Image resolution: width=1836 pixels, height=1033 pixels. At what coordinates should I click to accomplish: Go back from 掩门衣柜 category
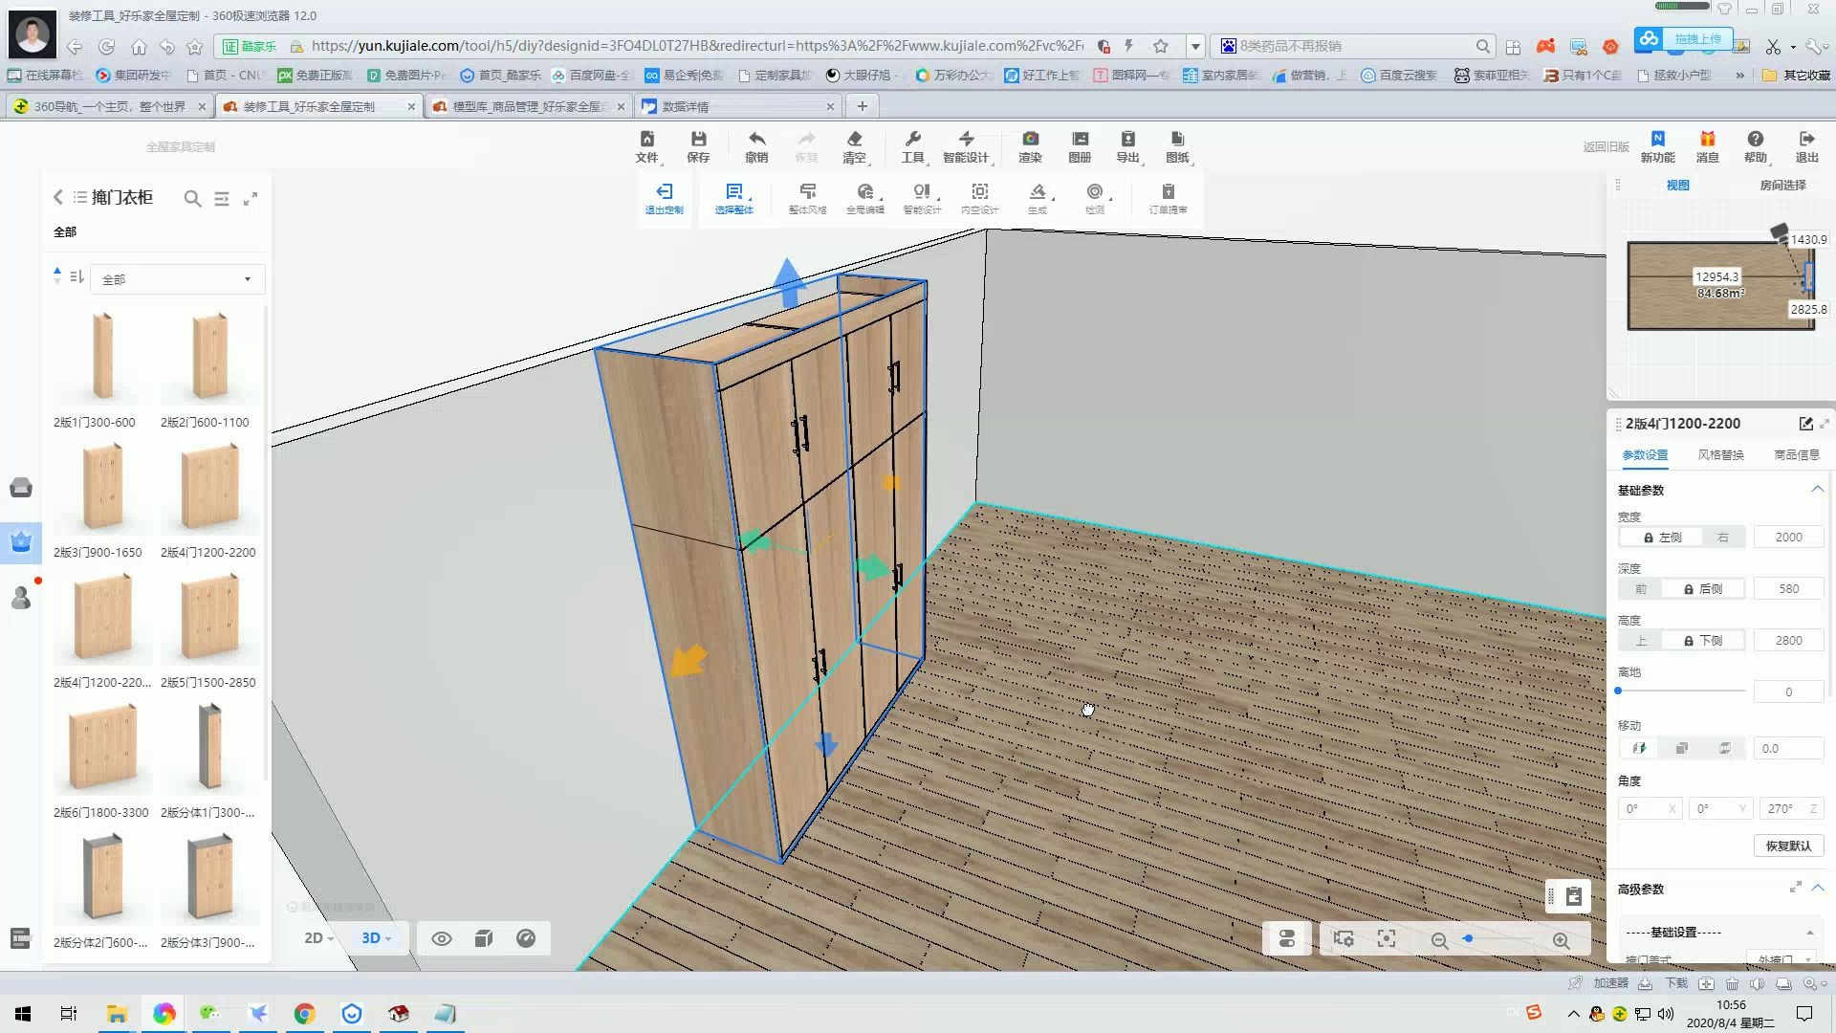[x=57, y=197]
